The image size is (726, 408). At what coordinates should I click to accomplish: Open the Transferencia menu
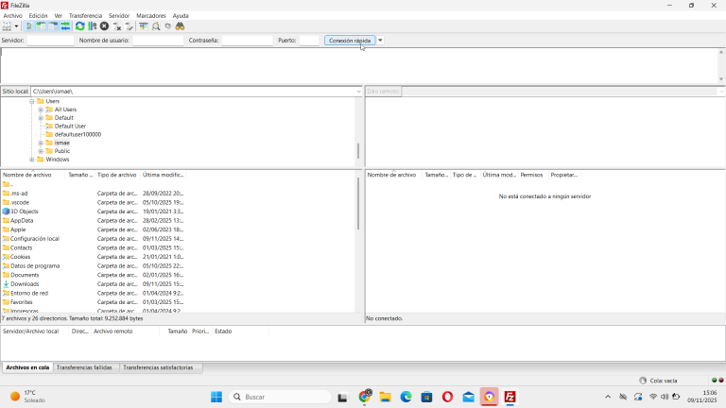pos(86,16)
